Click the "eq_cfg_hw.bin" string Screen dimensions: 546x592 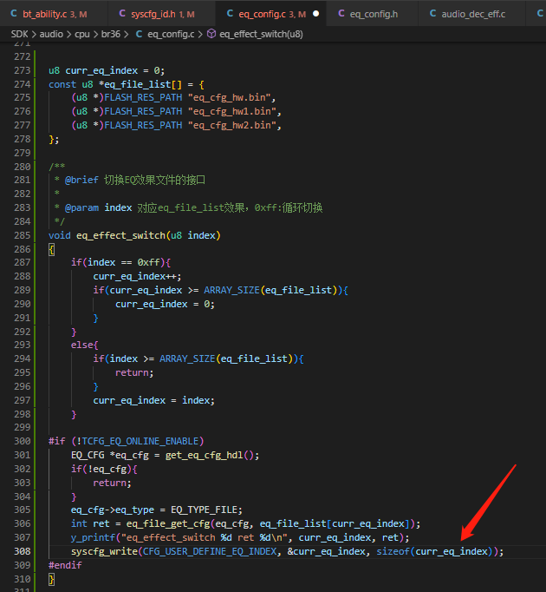coord(230,98)
